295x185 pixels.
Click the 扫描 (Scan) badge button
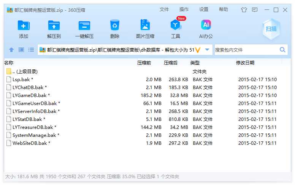tap(271, 29)
